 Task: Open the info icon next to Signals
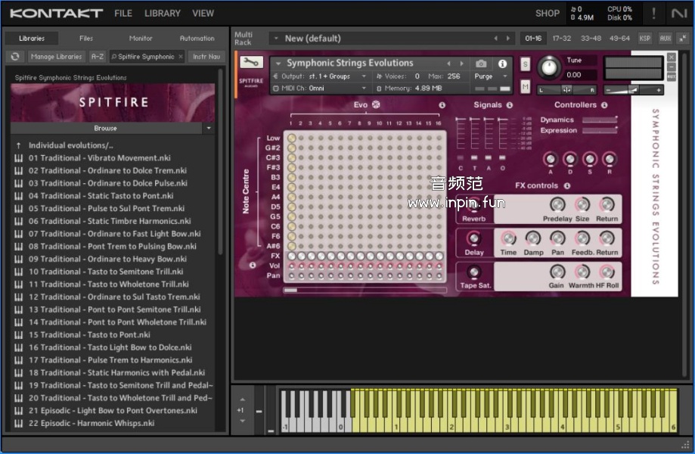509,105
